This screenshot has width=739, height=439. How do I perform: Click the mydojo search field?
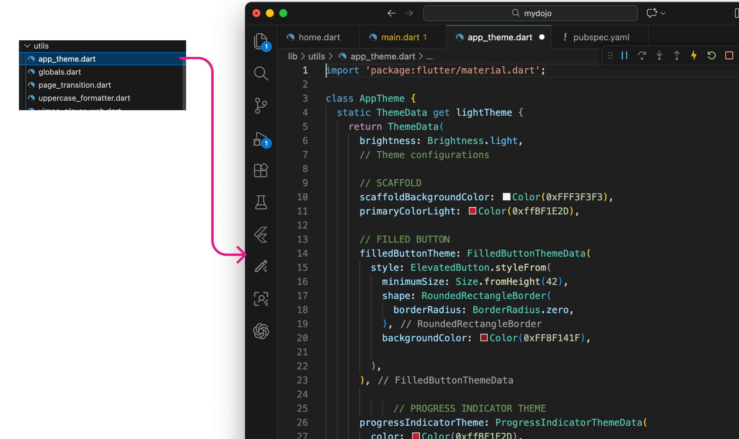[x=530, y=13]
